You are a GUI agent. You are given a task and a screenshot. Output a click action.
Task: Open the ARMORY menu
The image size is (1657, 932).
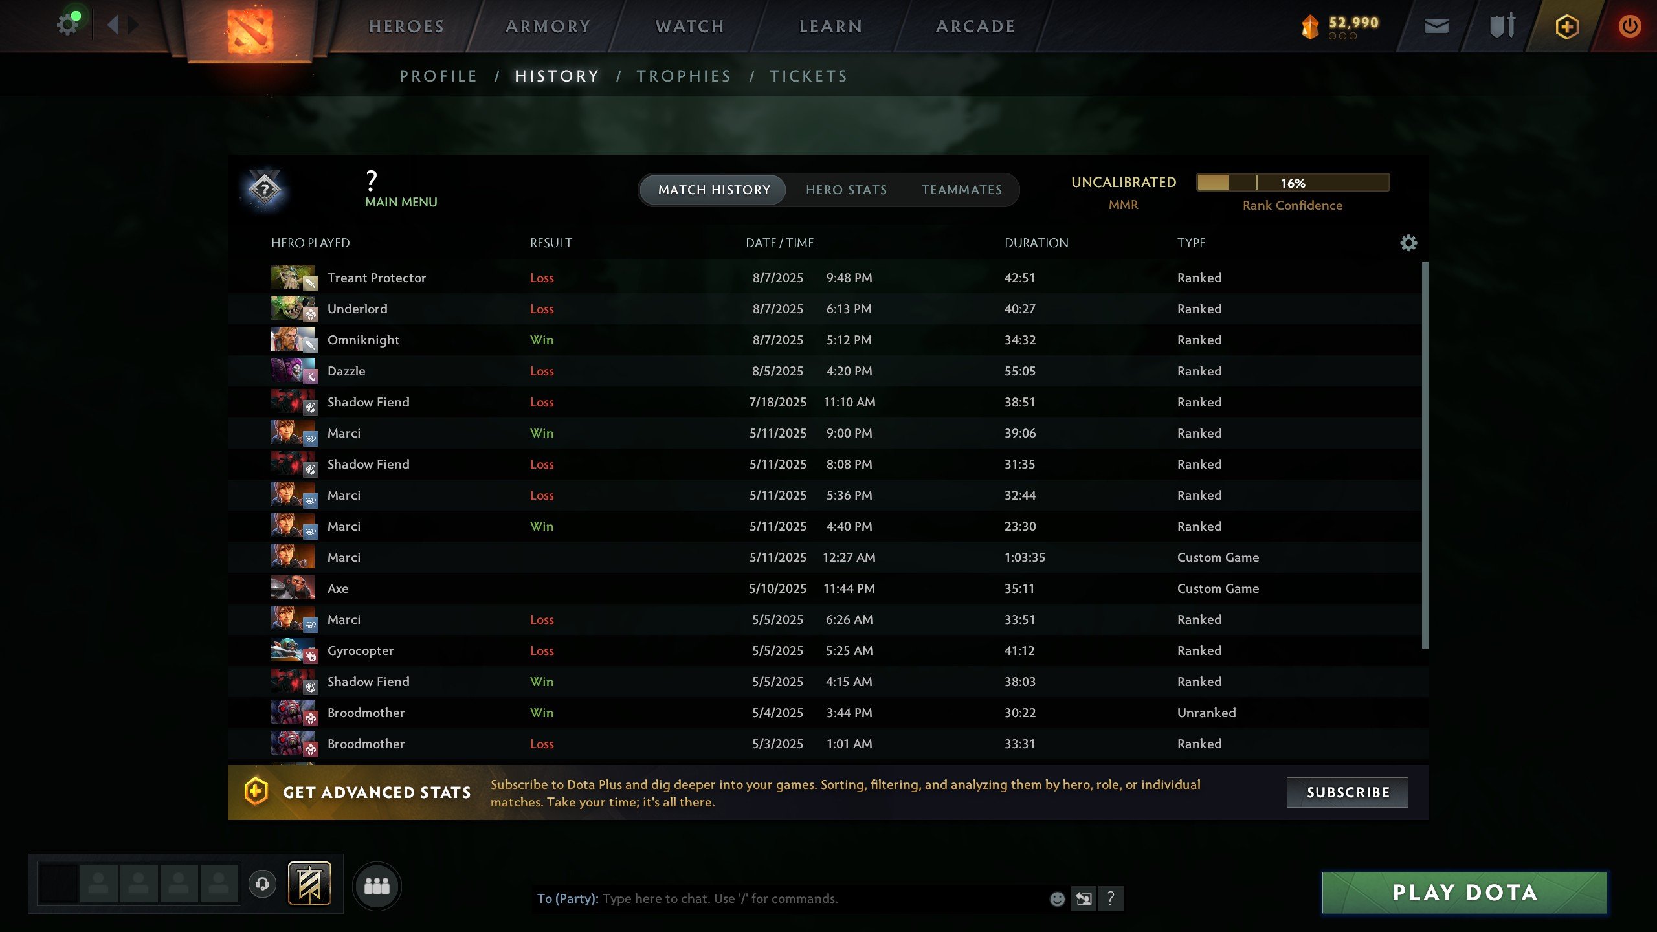[x=548, y=27]
